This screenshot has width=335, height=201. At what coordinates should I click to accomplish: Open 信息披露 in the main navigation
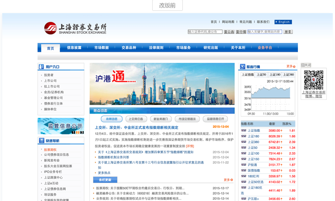74,48
